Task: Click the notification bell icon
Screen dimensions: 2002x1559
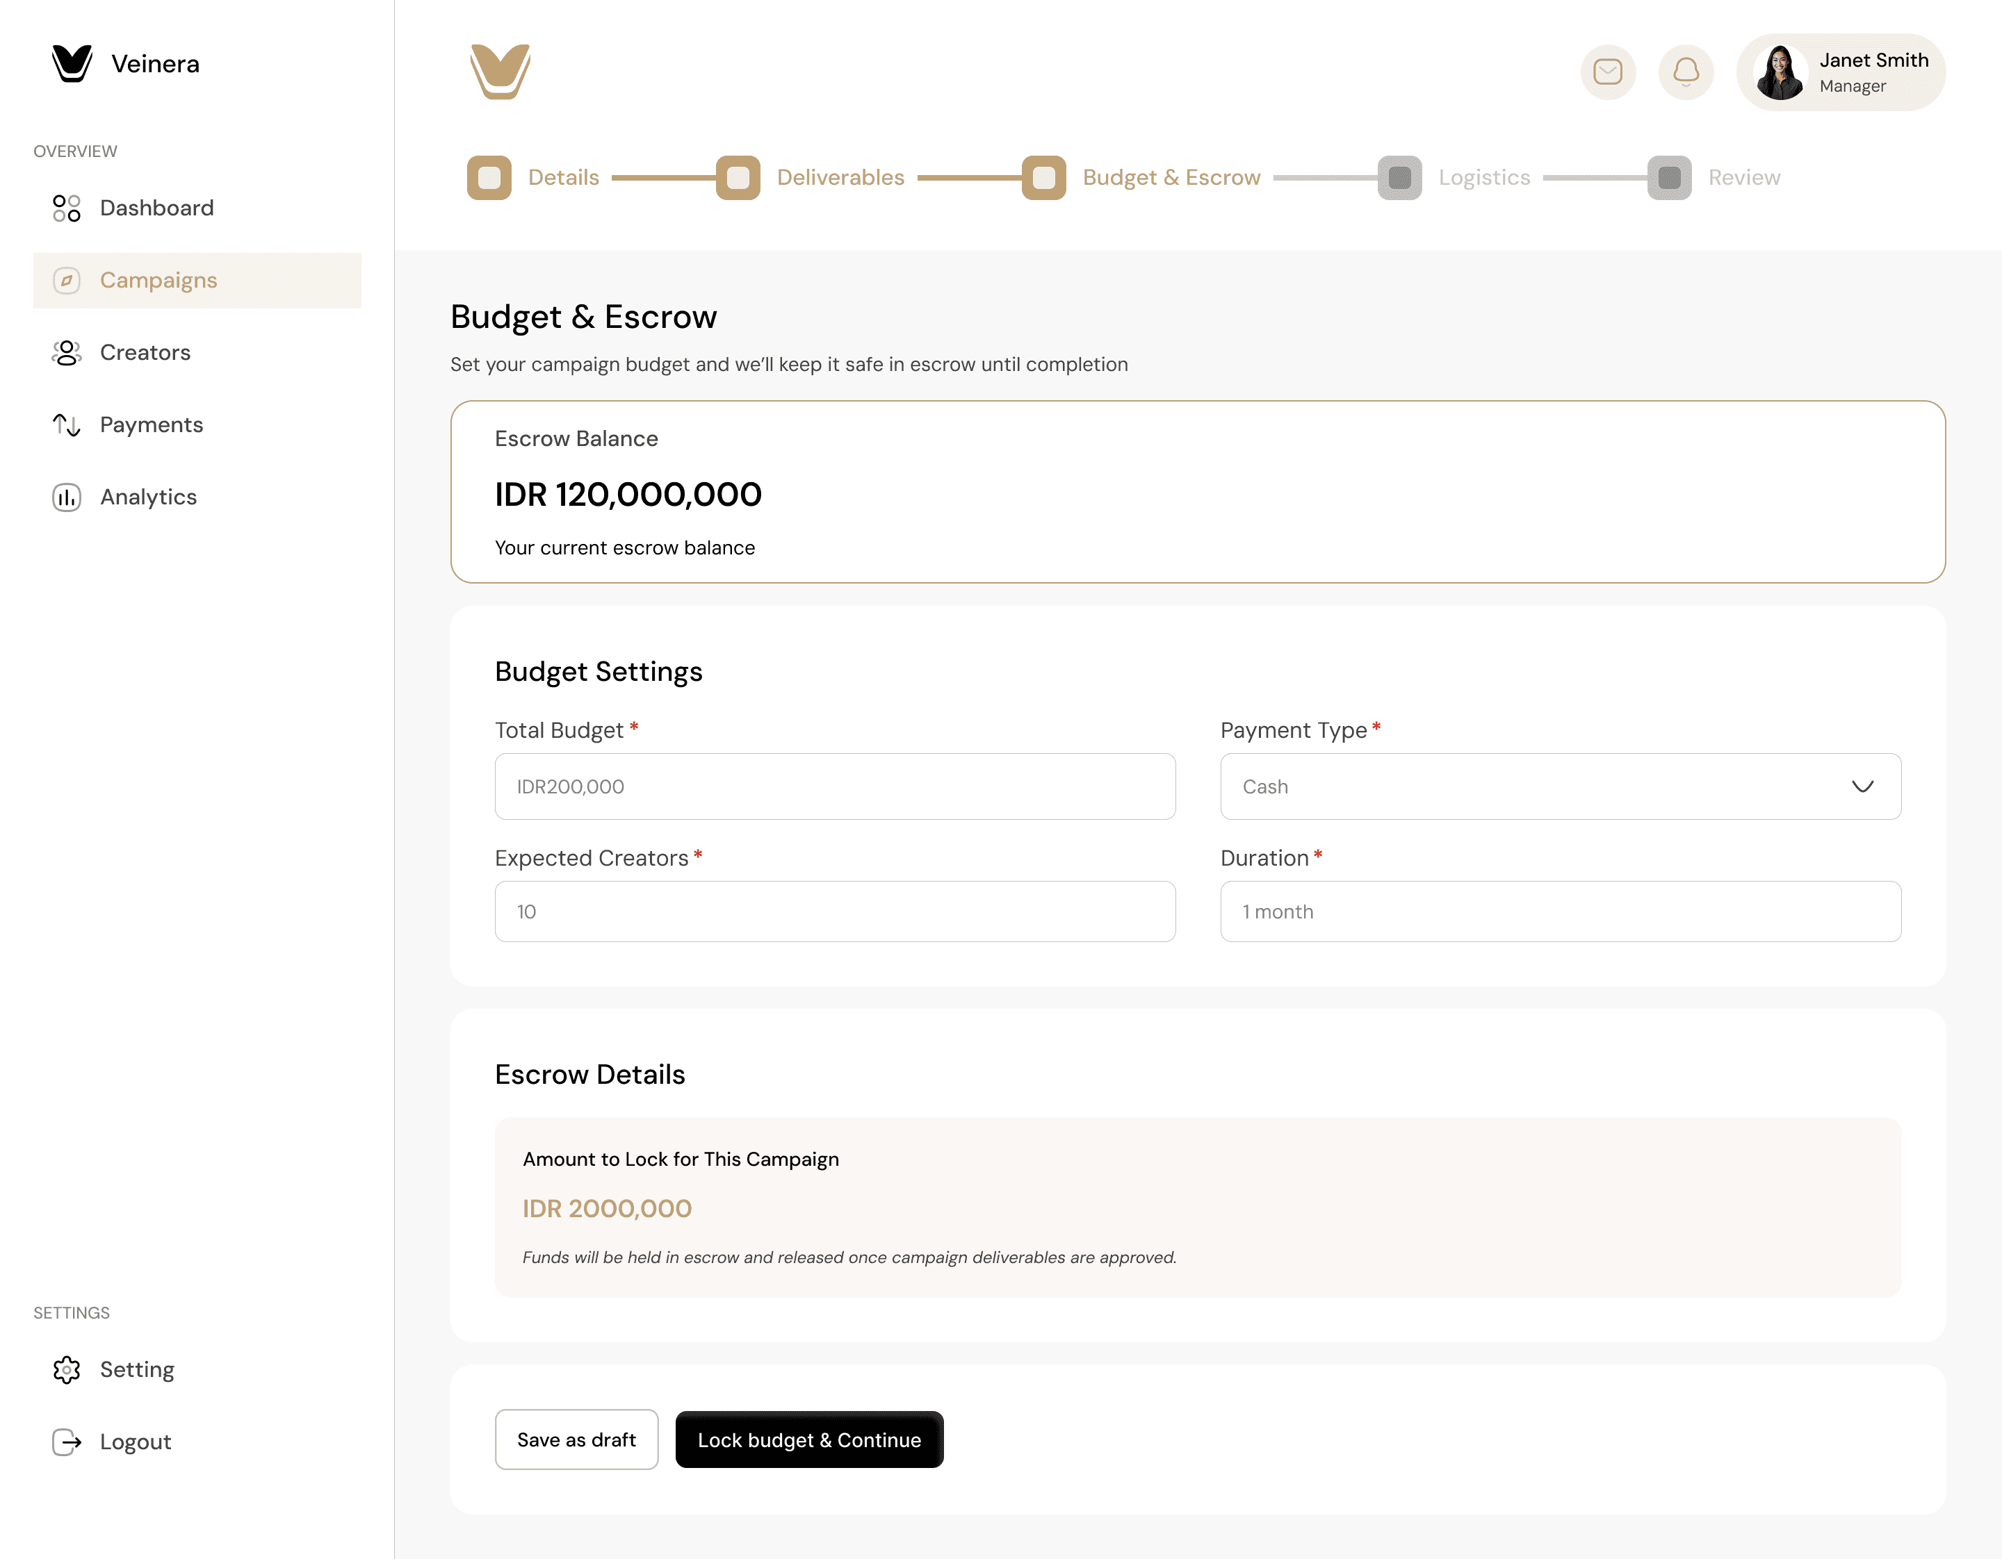Action: 1686,72
